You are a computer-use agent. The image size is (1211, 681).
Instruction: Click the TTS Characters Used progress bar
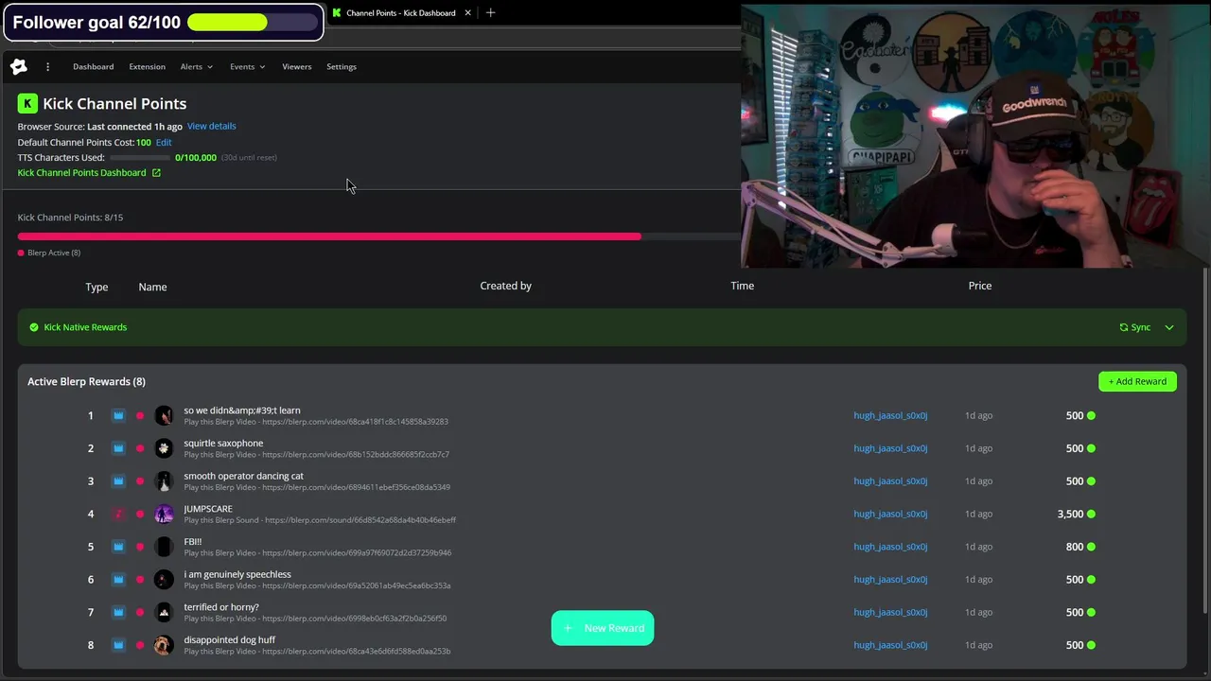pyautogui.click(x=139, y=158)
